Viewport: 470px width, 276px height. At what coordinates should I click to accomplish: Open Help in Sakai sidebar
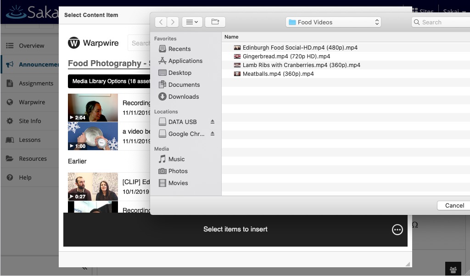(x=29, y=178)
